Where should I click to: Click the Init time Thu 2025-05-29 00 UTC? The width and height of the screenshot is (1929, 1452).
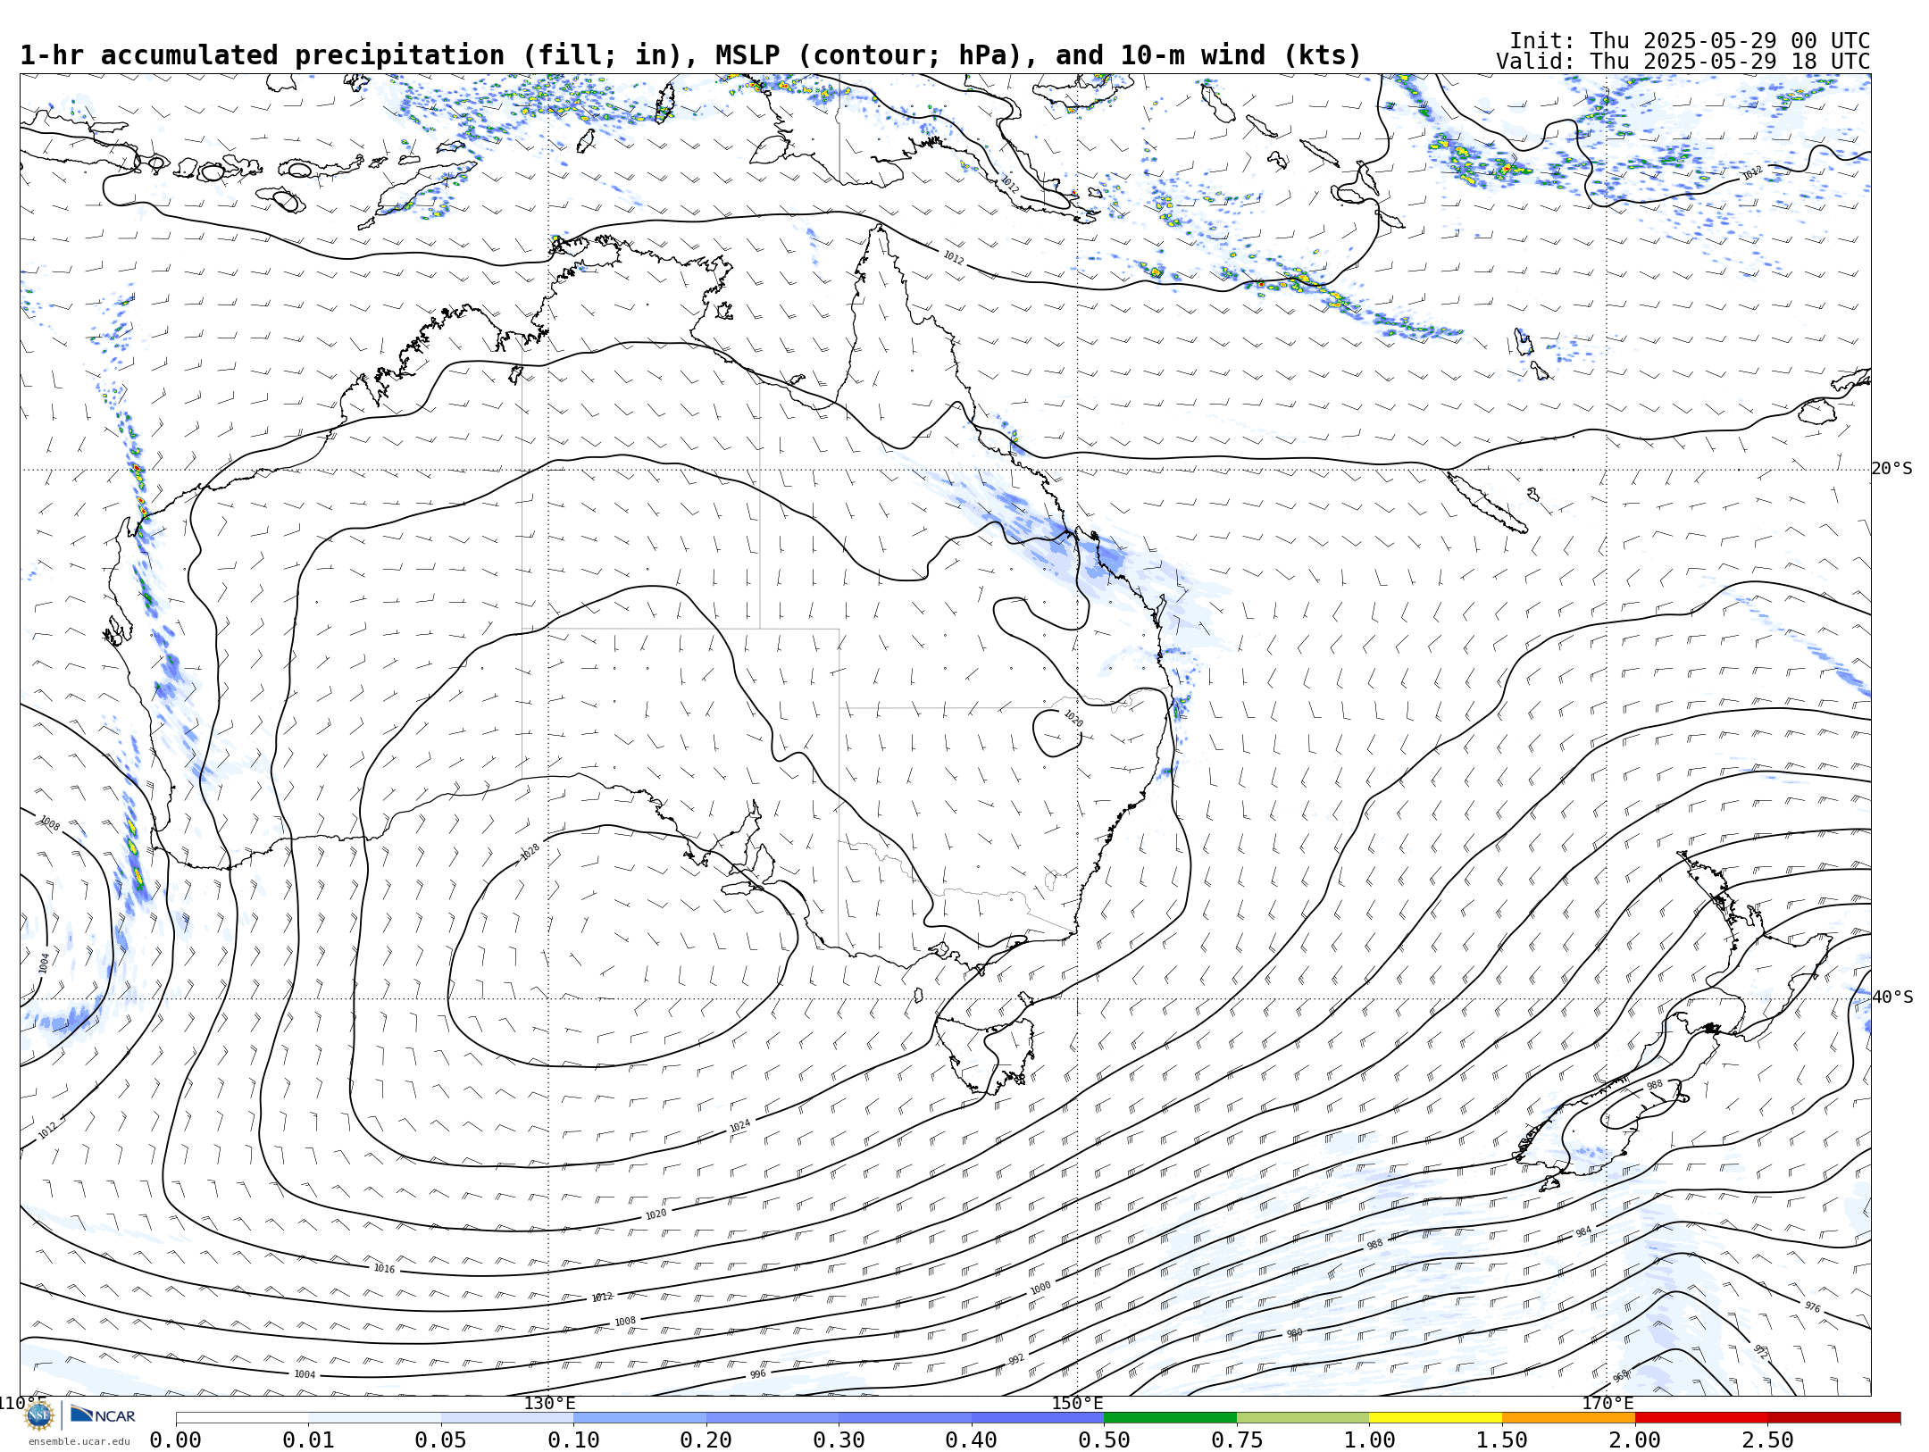point(1690,41)
